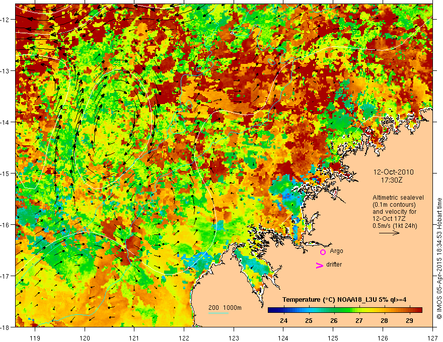
Task: Click the 'drifter' legend label
Action: click(x=334, y=265)
